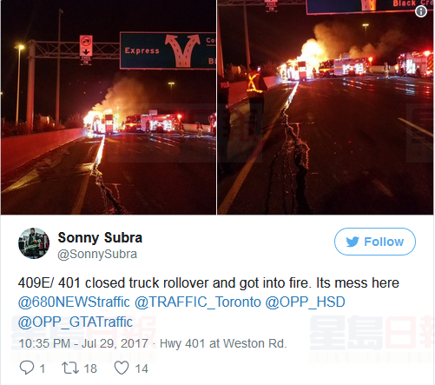Click the Twitter bird icon in Follow button

(x=353, y=242)
